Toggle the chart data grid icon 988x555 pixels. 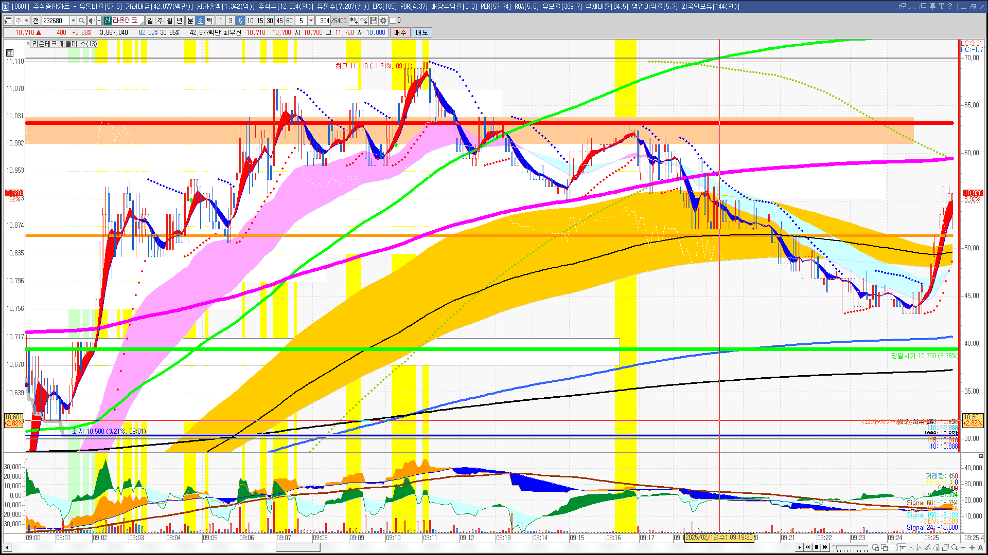pos(10,52)
